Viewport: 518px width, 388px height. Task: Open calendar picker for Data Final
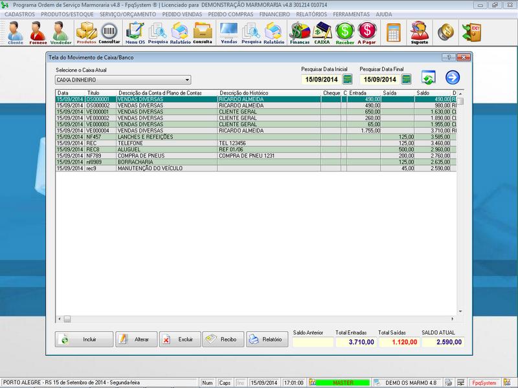coord(406,80)
